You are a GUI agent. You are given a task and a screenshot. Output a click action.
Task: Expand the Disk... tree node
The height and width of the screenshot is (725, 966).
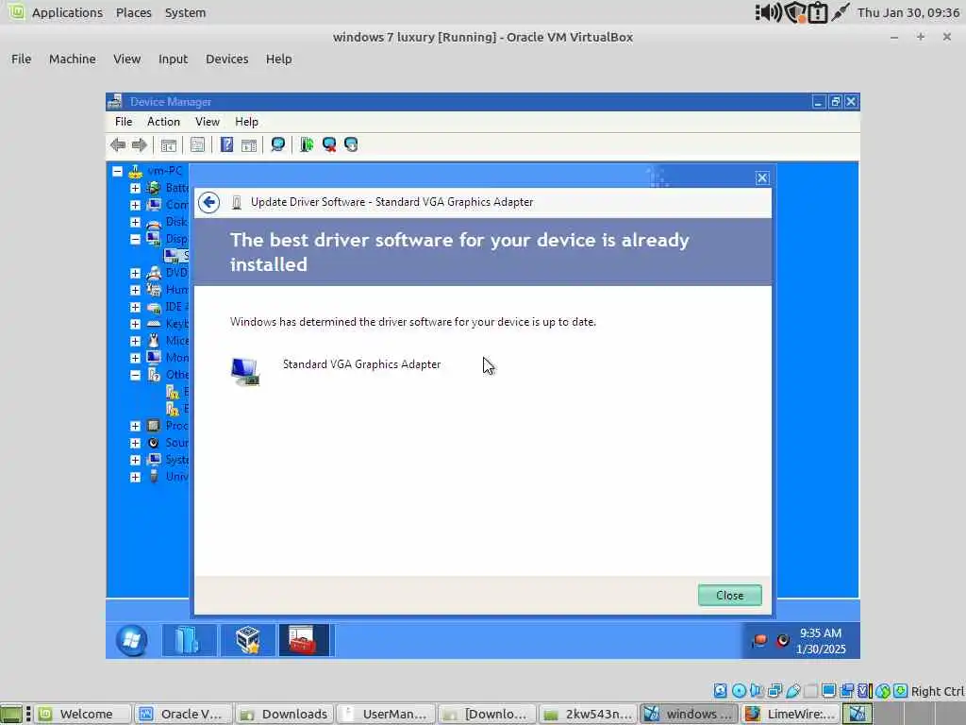[x=135, y=222]
